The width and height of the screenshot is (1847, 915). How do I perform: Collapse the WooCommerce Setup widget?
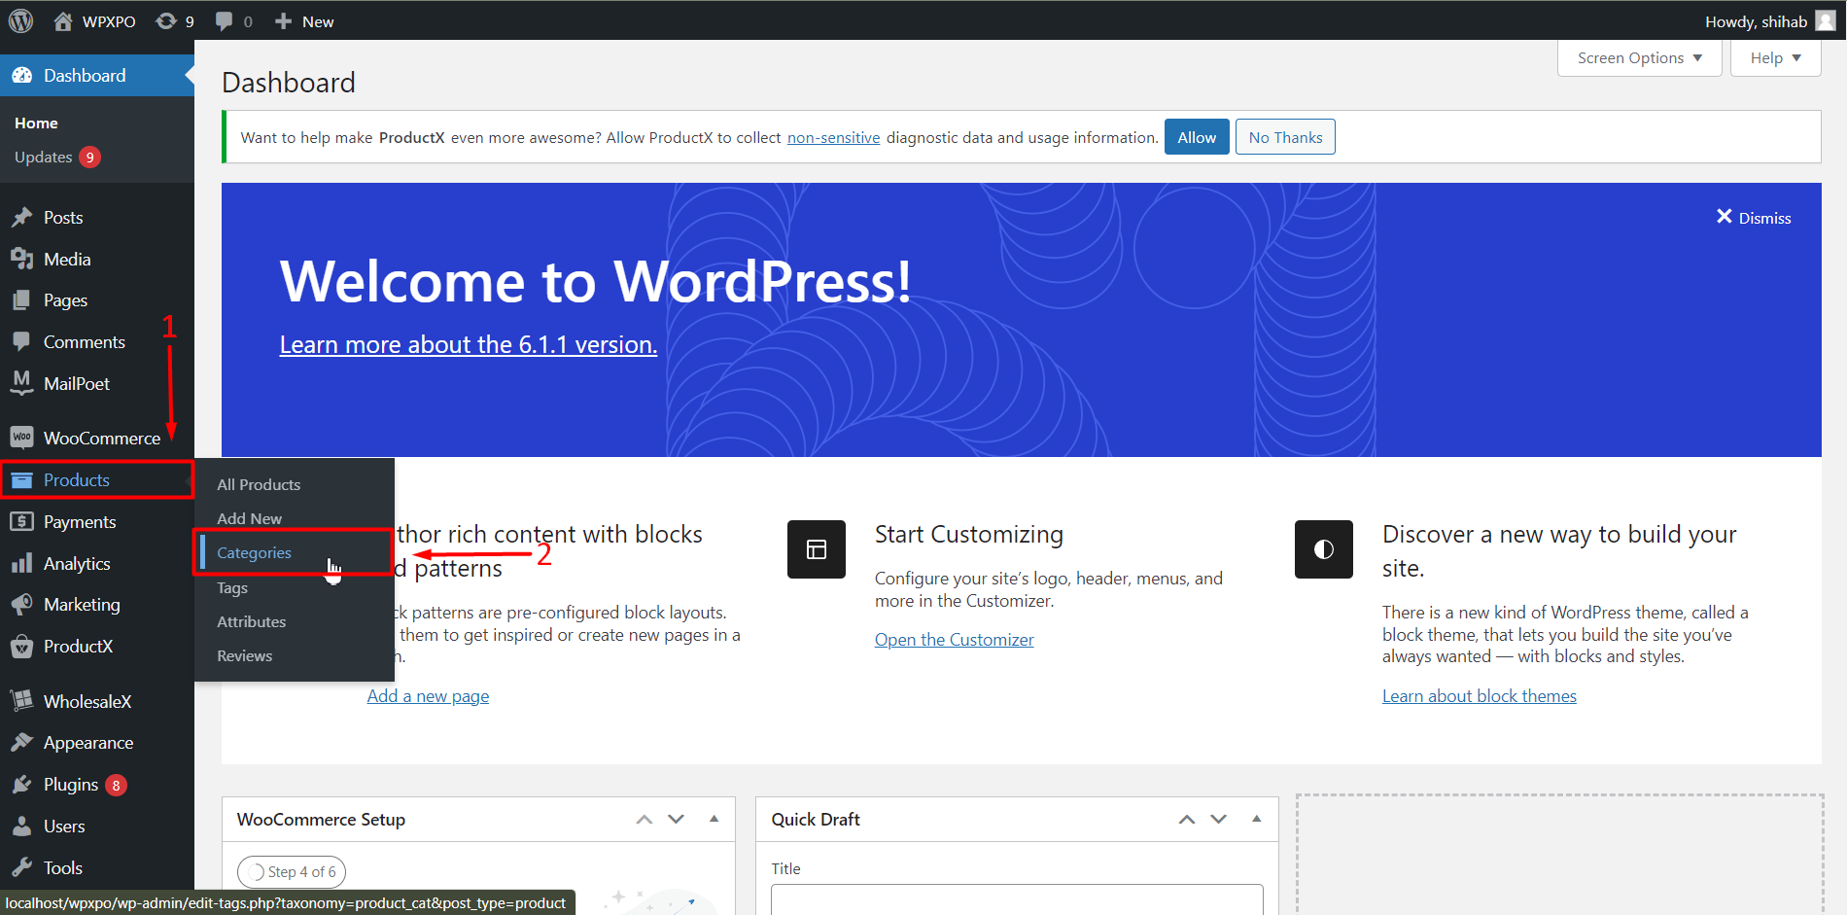[714, 820]
